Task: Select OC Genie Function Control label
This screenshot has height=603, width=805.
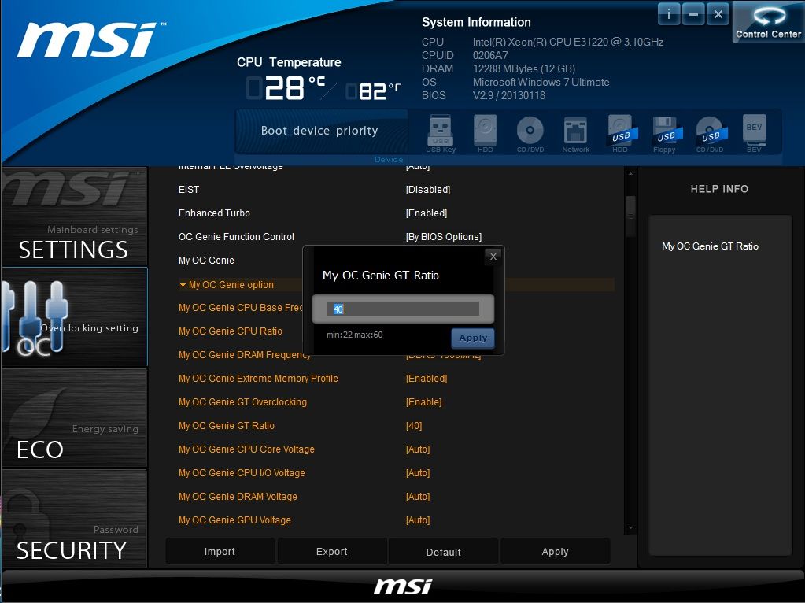Action: (236, 237)
